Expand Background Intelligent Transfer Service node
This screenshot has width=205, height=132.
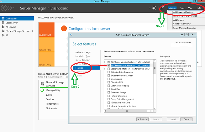tap(105, 69)
